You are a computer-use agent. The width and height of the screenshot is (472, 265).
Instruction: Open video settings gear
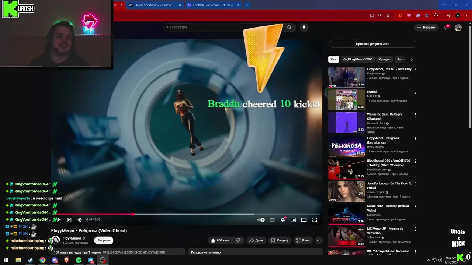tap(283, 220)
